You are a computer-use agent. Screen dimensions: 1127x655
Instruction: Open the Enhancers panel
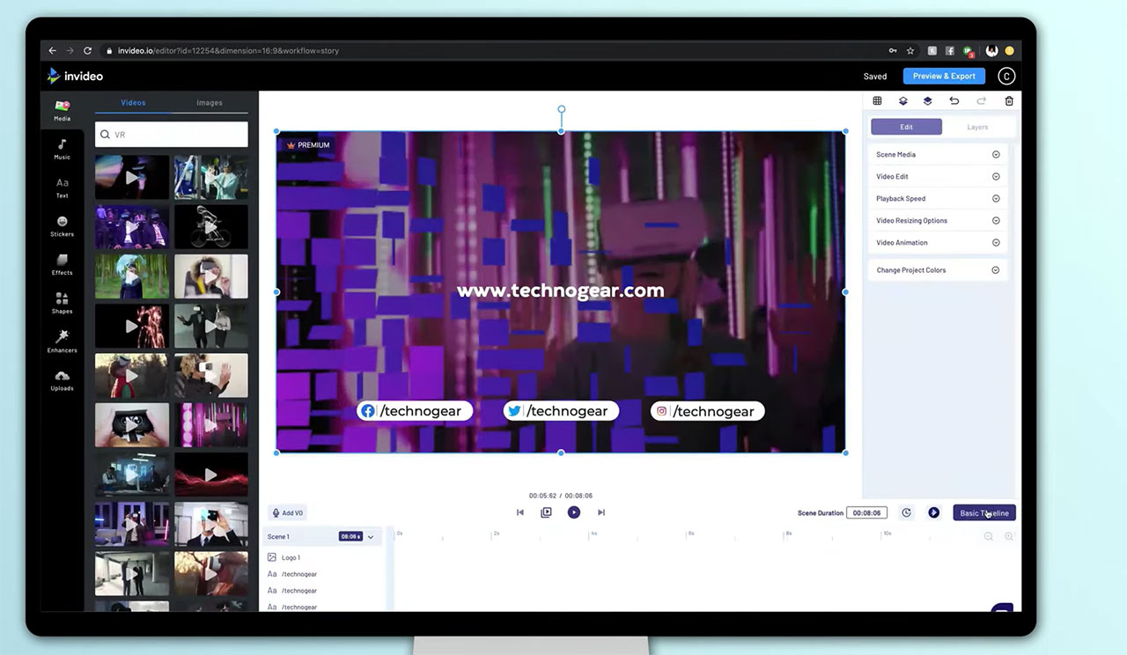[x=62, y=342]
